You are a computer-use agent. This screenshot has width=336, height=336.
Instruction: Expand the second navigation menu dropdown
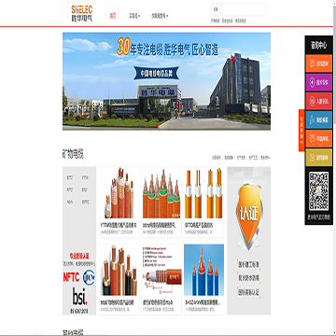pos(134,16)
